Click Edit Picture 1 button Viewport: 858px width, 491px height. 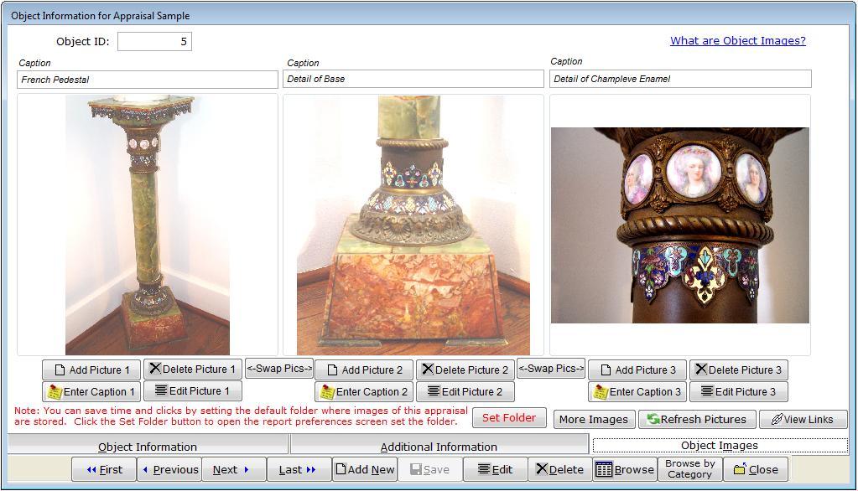(193, 391)
